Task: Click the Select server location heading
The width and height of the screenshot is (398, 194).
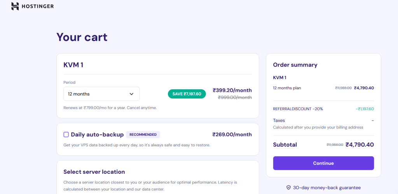Action: (x=94, y=172)
